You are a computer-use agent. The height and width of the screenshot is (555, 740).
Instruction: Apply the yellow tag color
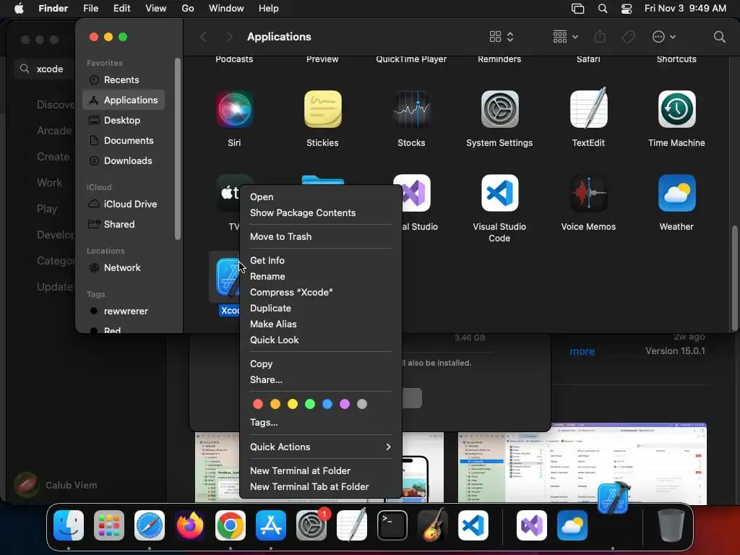(293, 404)
